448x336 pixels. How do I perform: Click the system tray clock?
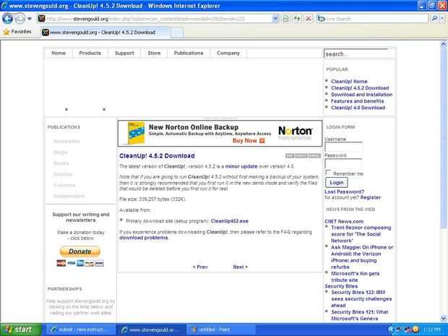[x=431, y=329]
